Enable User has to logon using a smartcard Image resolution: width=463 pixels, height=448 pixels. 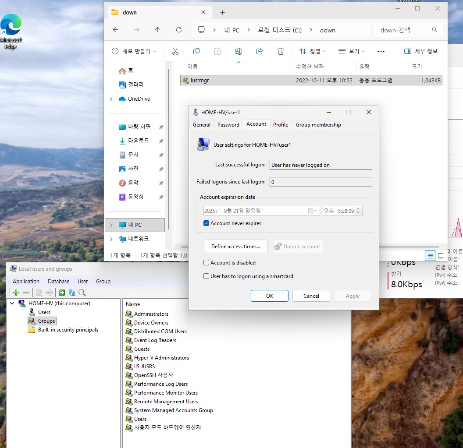tap(207, 276)
